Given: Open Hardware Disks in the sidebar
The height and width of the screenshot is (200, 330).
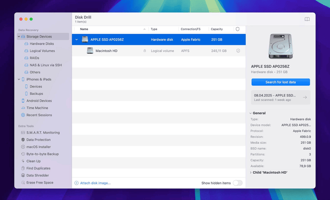Looking at the screenshot, I should [x=41, y=44].
